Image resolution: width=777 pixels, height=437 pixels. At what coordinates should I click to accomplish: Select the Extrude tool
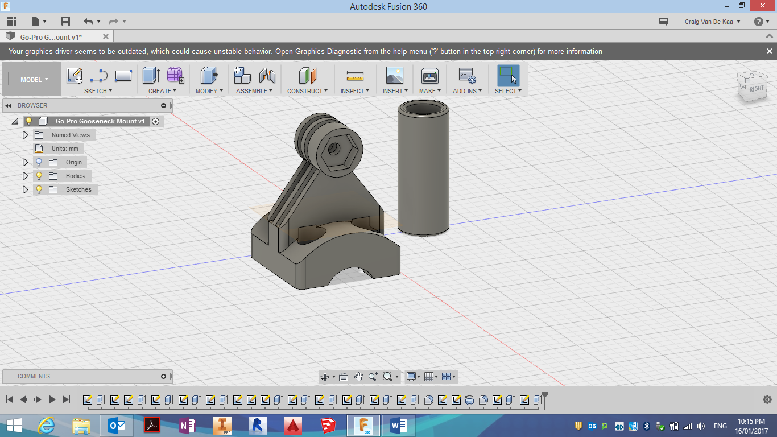pyautogui.click(x=151, y=75)
